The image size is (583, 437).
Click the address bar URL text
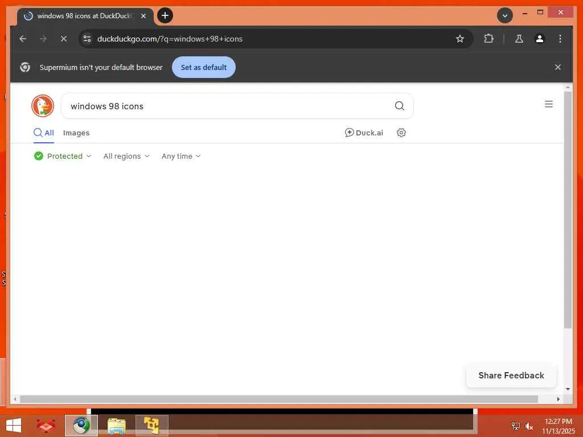pyautogui.click(x=170, y=39)
